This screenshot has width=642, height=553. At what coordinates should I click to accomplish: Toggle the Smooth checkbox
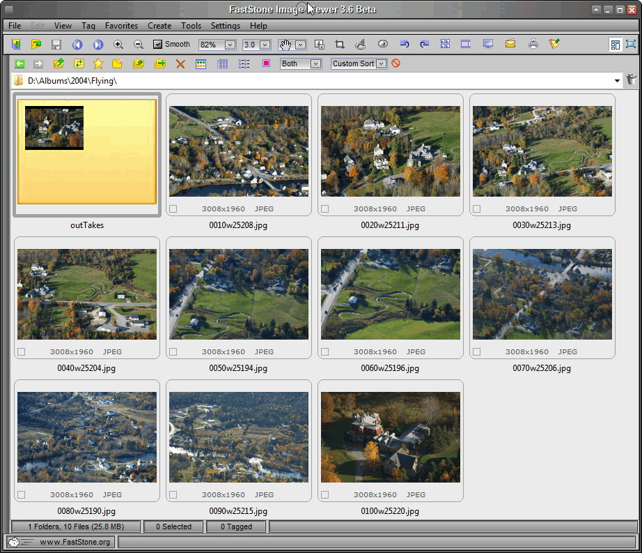(x=157, y=44)
